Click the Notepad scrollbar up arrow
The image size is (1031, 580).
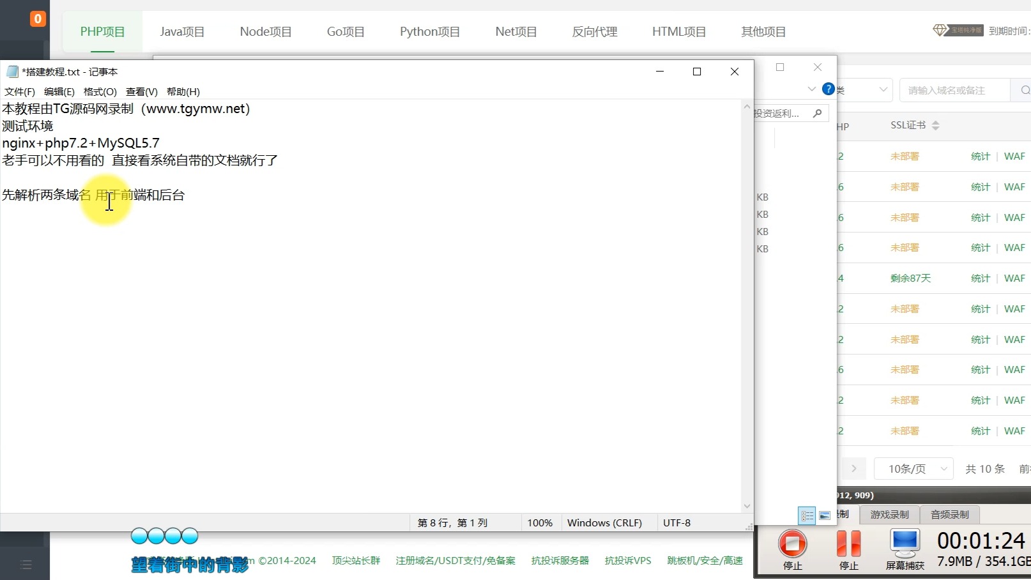(x=747, y=107)
